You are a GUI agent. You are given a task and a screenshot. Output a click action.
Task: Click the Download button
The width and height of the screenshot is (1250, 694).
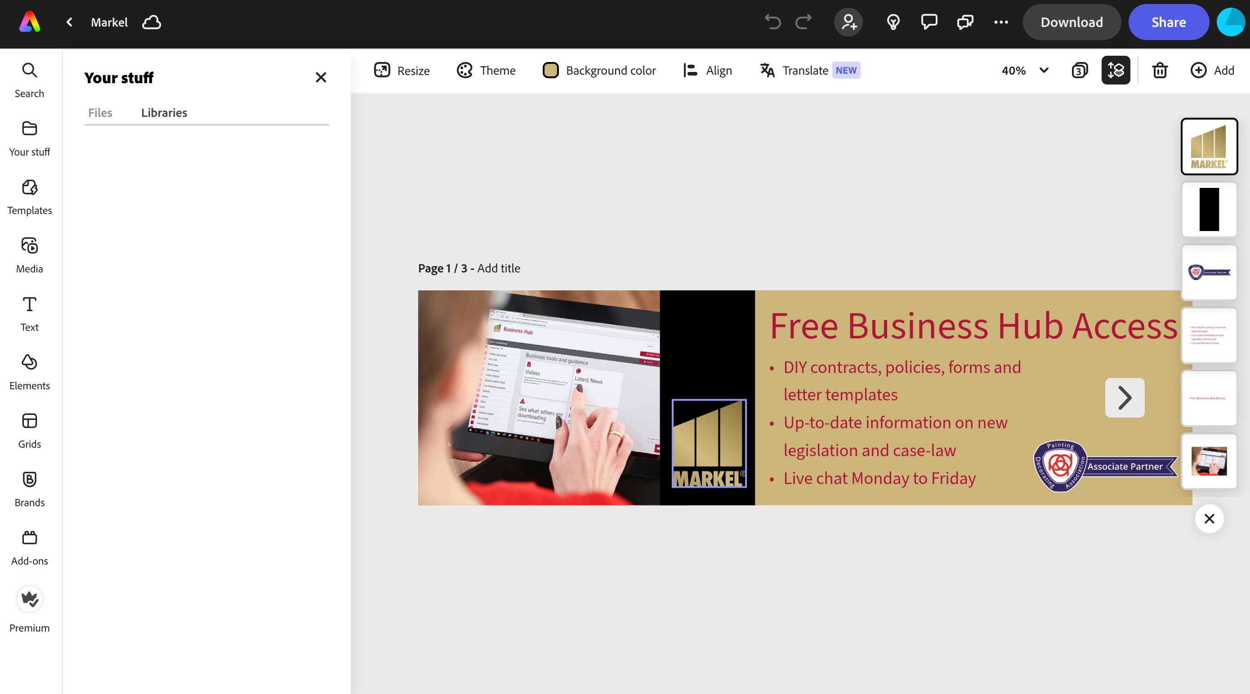click(1071, 22)
